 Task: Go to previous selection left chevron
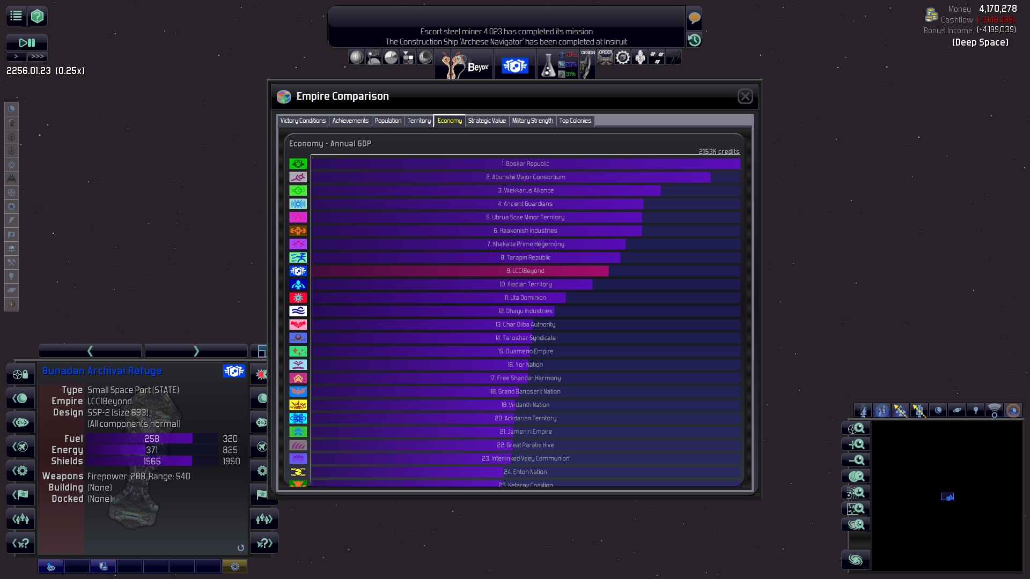[90, 351]
